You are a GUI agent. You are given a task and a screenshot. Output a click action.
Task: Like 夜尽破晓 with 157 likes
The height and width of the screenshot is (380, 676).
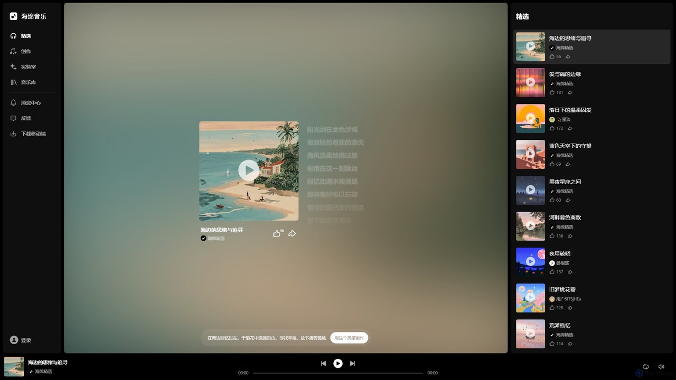click(552, 272)
